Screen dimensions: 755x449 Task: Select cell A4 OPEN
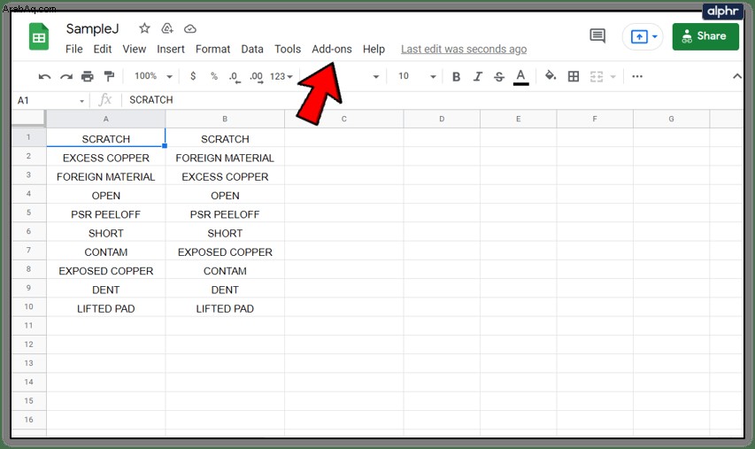[x=106, y=196]
